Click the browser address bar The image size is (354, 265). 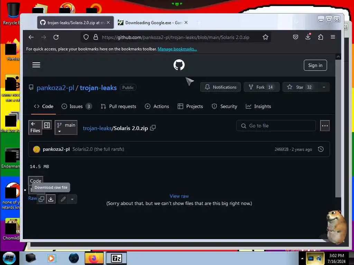[176, 37]
